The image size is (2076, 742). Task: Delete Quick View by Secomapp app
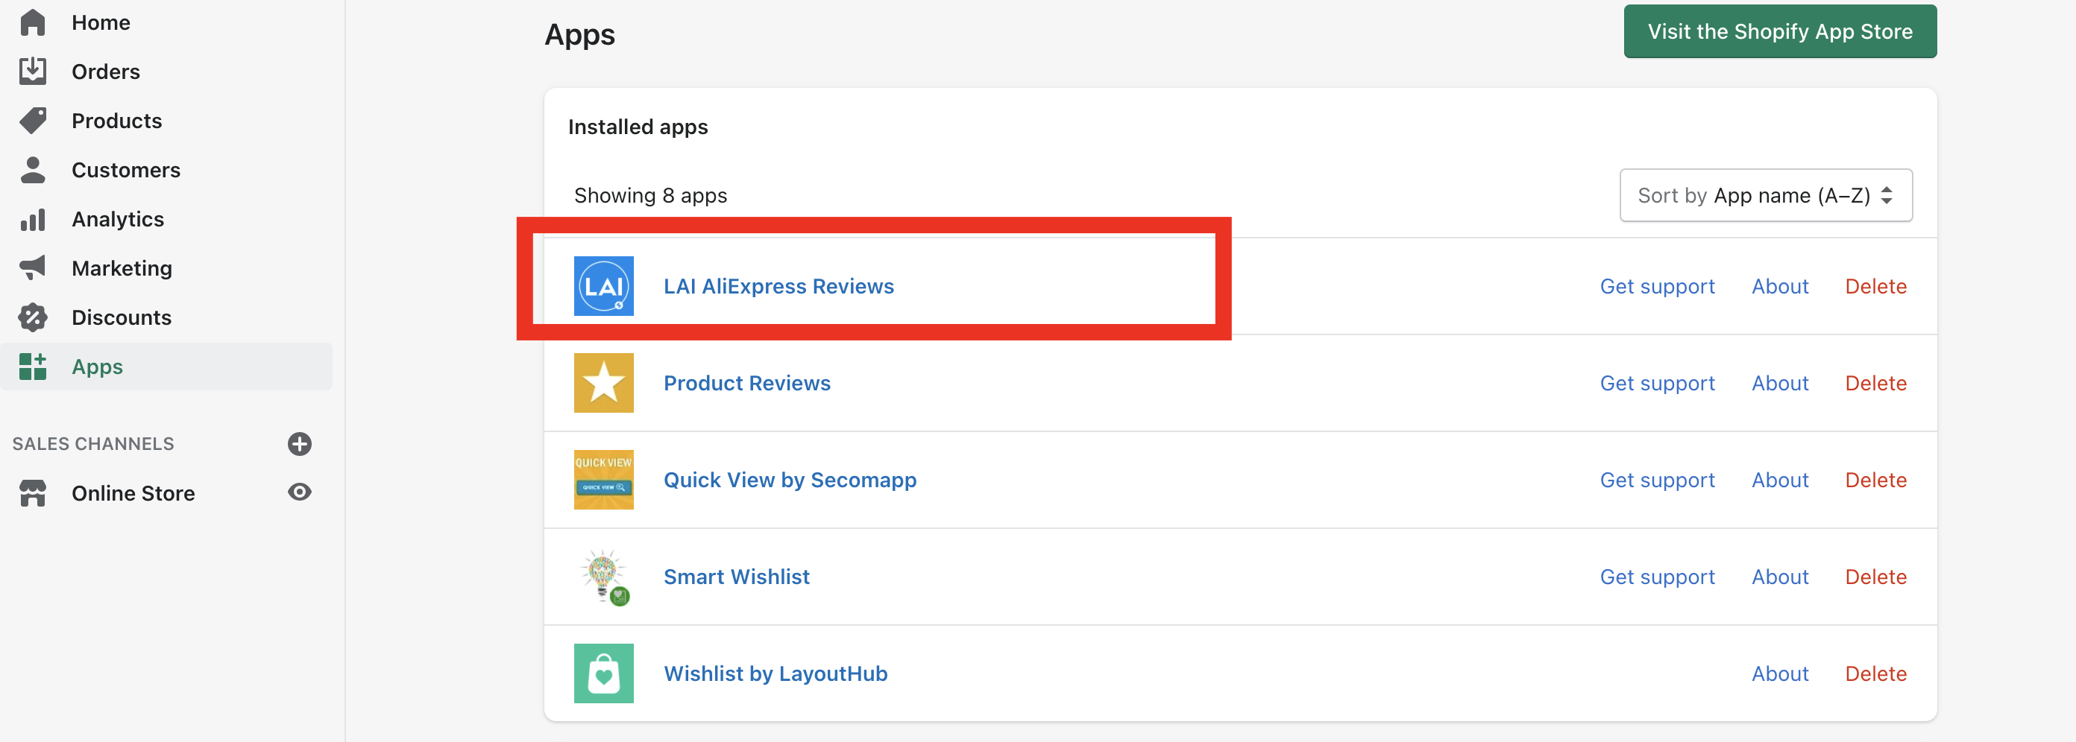tap(1875, 480)
